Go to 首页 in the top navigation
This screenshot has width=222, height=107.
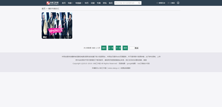(x=64, y=3)
